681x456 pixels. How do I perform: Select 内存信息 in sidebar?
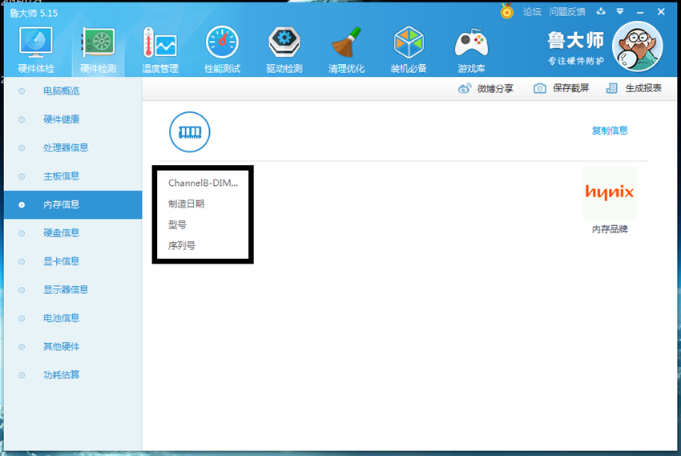pyautogui.click(x=73, y=204)
